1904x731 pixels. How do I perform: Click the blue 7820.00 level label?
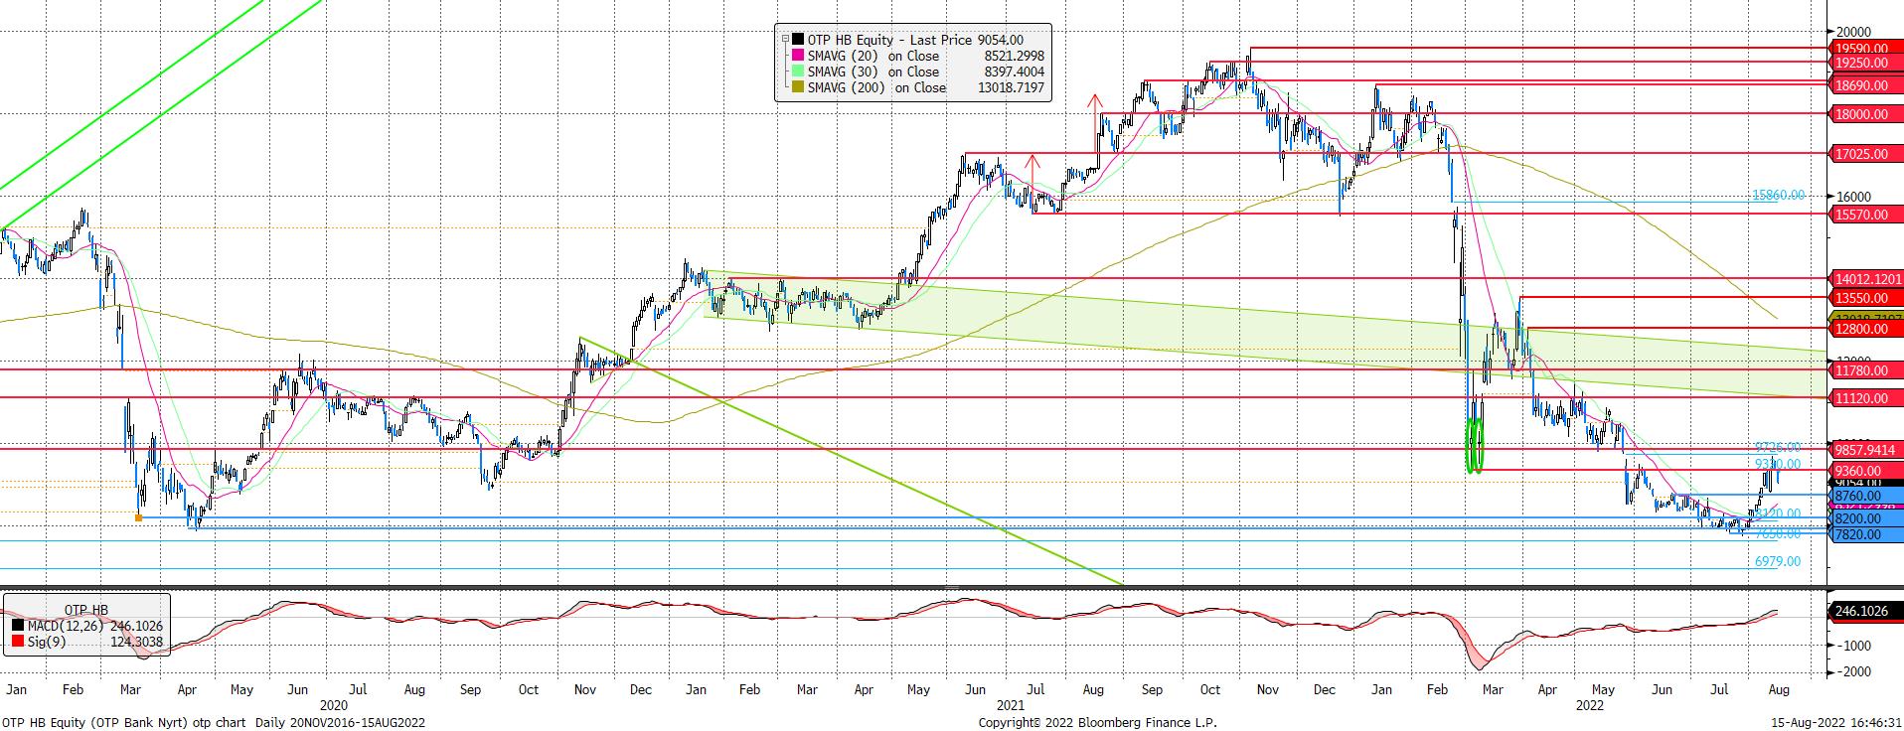[x=1865, y=534]
